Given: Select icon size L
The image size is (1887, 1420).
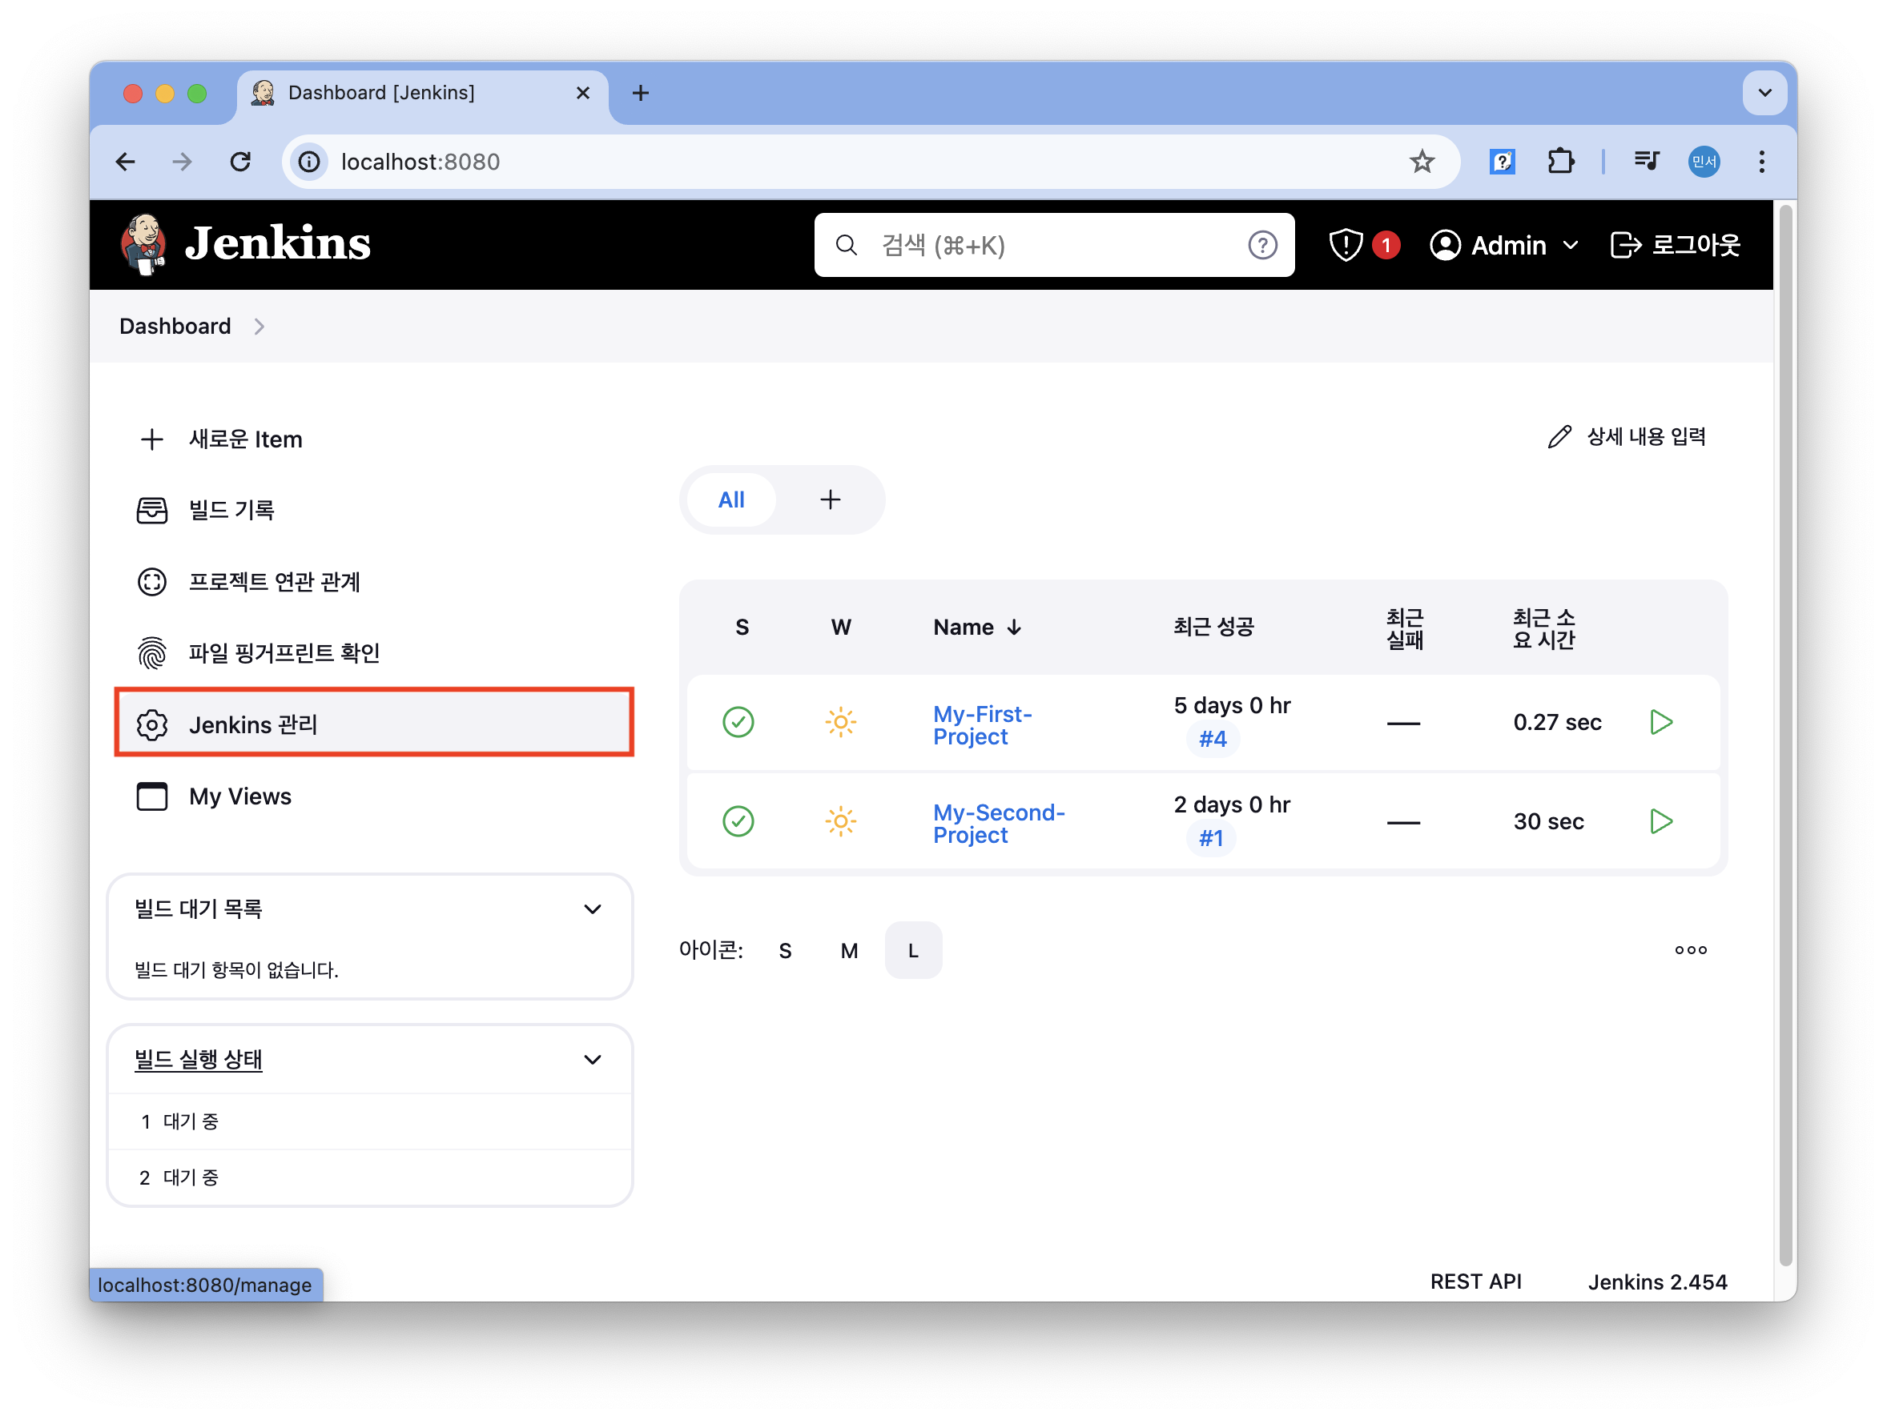Looking at the screenshot, I should 913,950.
